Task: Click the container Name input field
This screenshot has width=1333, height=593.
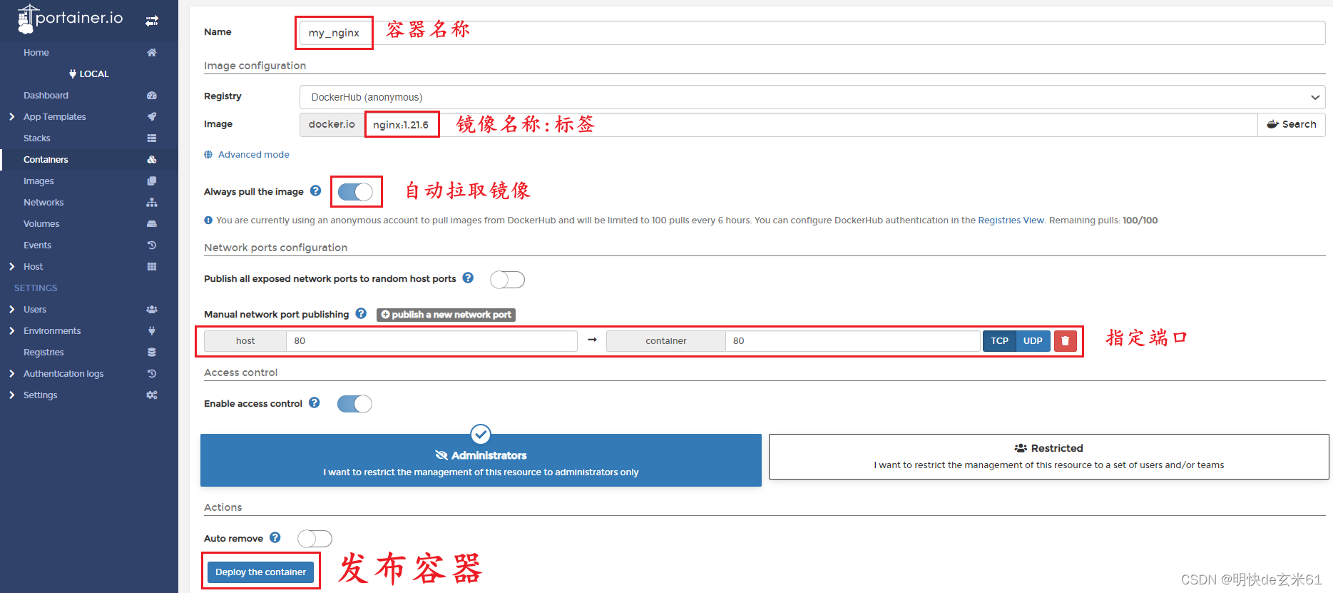Action: pos(812,33)
